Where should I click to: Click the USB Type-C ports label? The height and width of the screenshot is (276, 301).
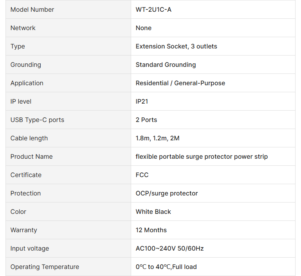click(37, 120)
